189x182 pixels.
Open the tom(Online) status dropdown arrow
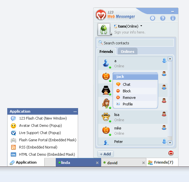pos(141,26)
